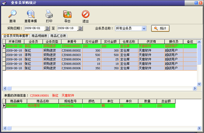Click the 导出 export icon

[x=67, y=14]
